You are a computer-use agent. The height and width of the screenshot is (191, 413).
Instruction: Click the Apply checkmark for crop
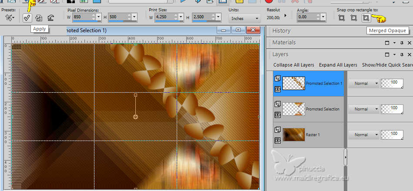pos(27,18)
